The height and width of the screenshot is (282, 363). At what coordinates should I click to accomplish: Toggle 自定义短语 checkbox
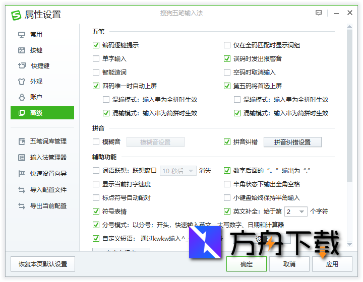click(96, 238)
